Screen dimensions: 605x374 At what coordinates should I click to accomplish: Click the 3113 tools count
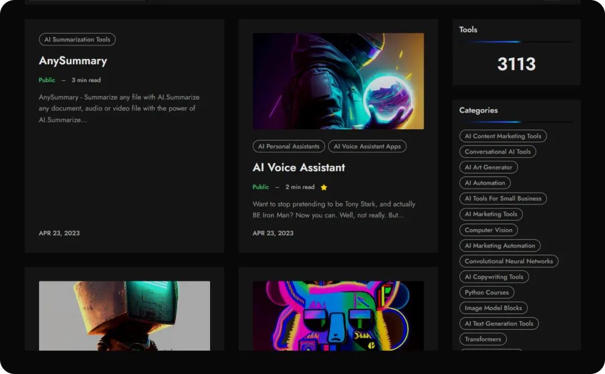click(516, 64)
